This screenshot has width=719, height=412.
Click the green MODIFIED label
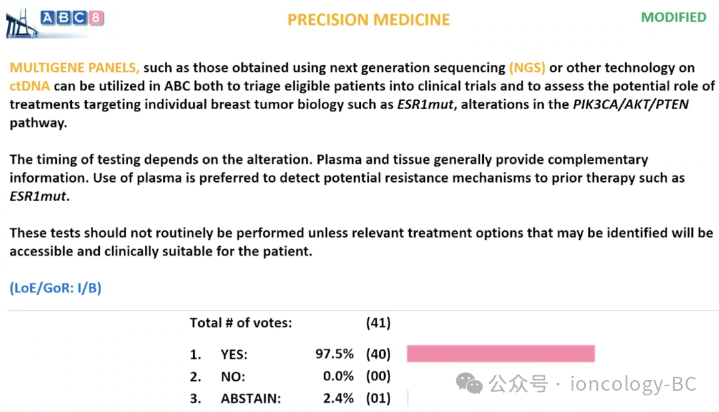[673, 17]
